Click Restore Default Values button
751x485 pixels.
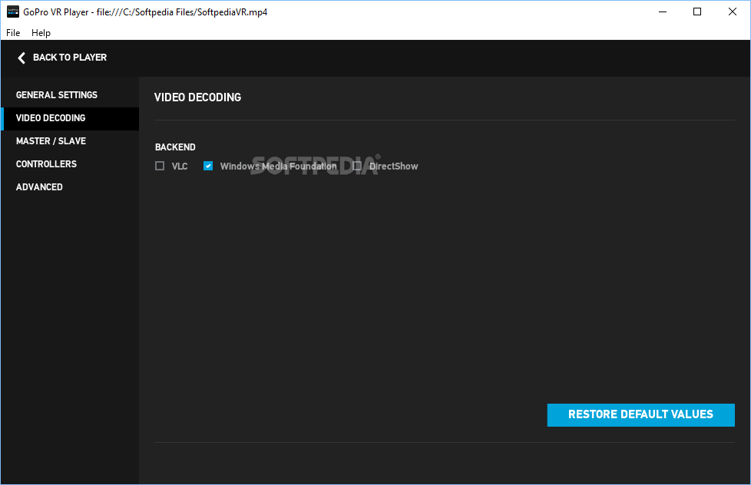(641, 414)
